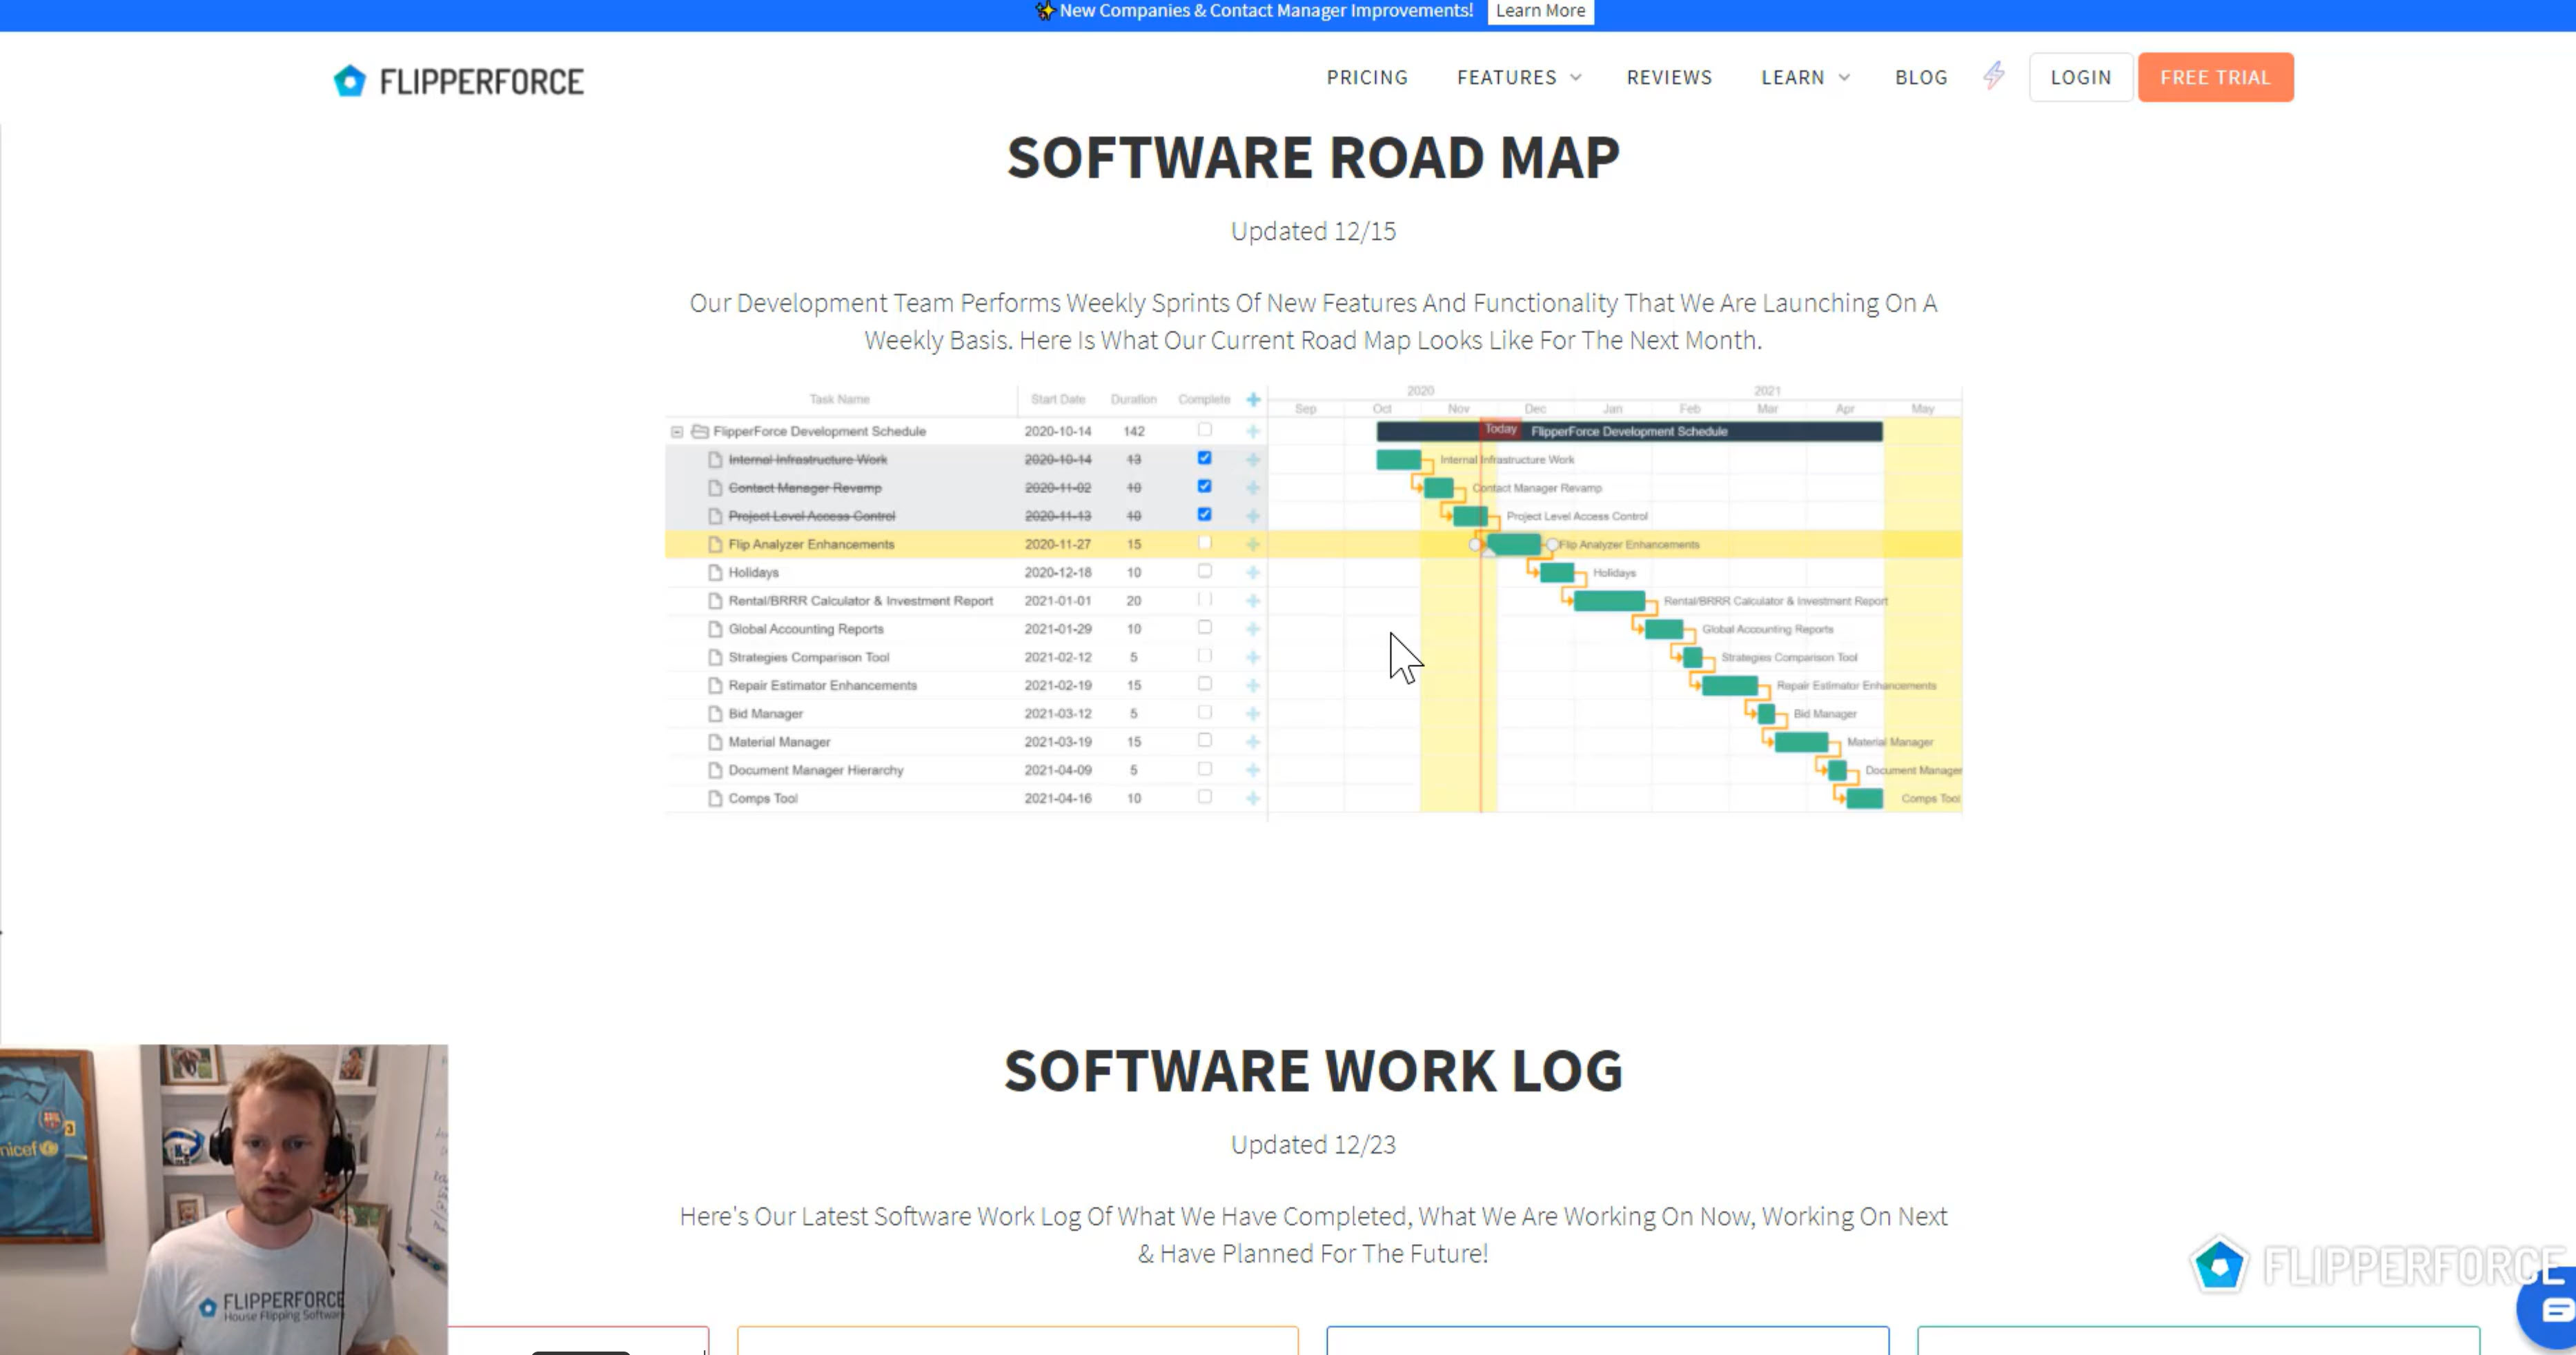Click the Flip Analyzer Enhancements Gantt bar

pyautogui.click(x=1514, y=543)
